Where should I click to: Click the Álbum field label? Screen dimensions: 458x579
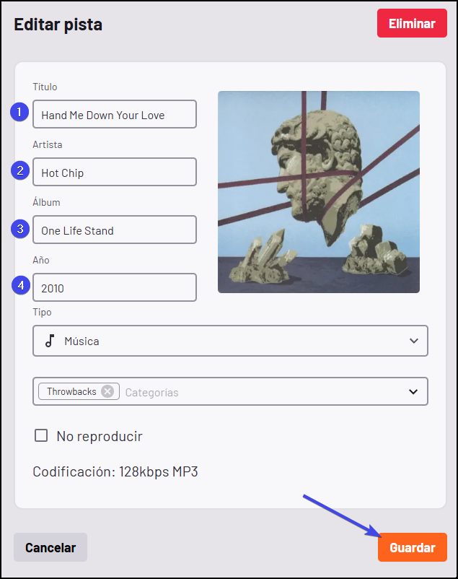tap(46, 202)
